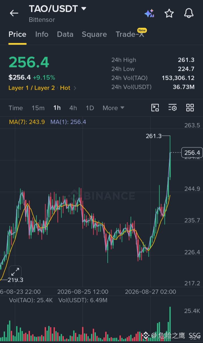Viewport: 203px width, 343px height.
Task: Tap the 2026-08-27 02:00 time axis label
Action: click(150, 292)
